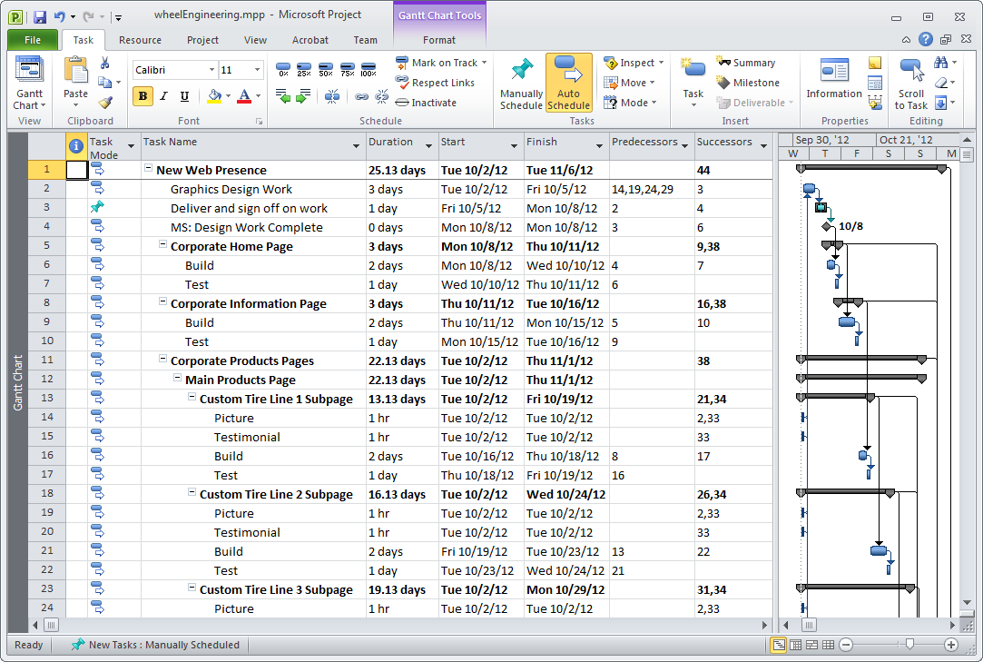The image size is (983, 662).
Task: Set task to 0% complete
Action: click(283, 70)
